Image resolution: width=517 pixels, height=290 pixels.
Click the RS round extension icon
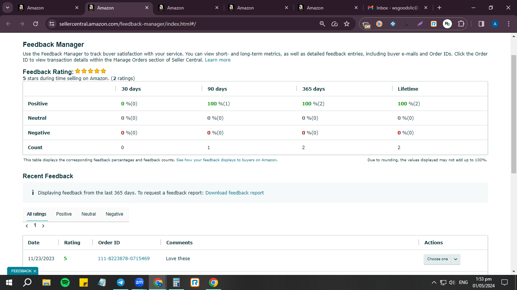tap(447, 24)
